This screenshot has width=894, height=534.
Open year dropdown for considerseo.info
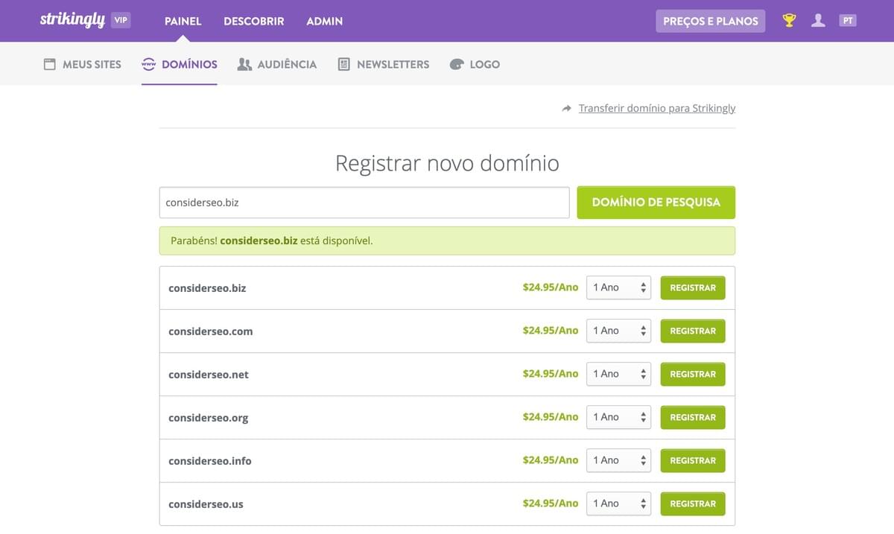(618, 460)
